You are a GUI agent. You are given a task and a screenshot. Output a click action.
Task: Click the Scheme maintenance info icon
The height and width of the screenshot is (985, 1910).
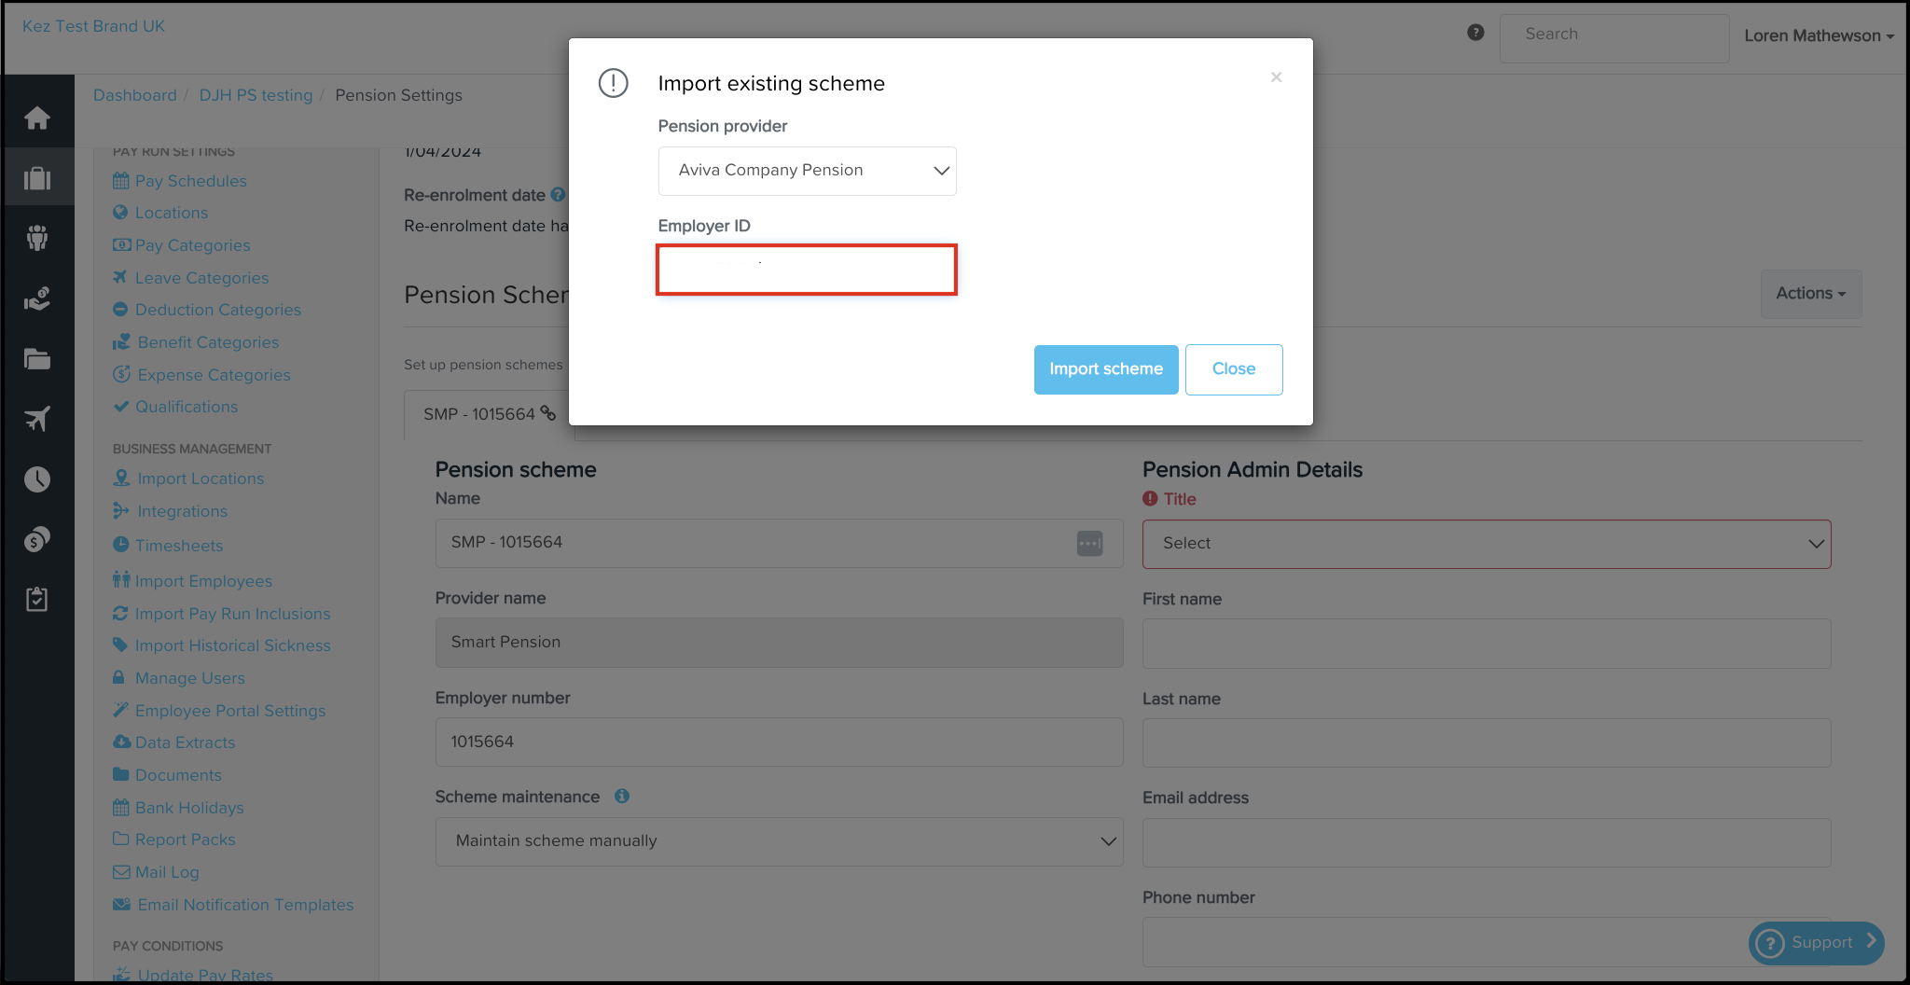point(622,797)
